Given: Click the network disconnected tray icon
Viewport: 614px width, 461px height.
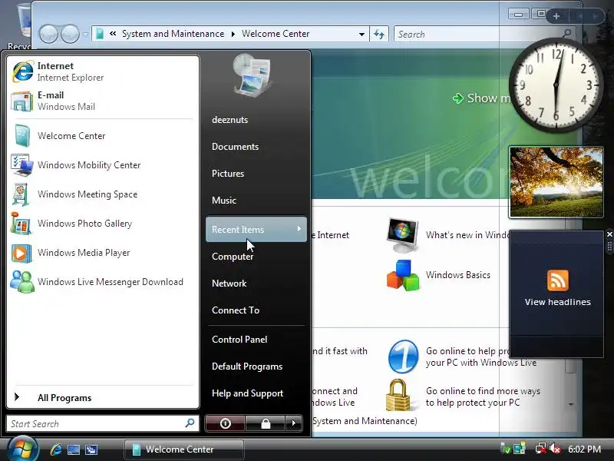Looking at the screenshot, I should tap(541, 449).
